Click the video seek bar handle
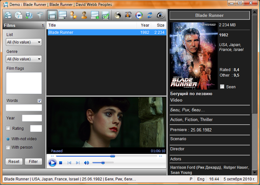The height and width of the screenshot is (185, 260). tap(112, 156)
